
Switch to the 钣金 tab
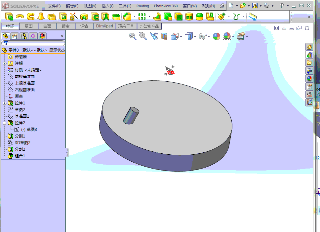tap(66, 26)
